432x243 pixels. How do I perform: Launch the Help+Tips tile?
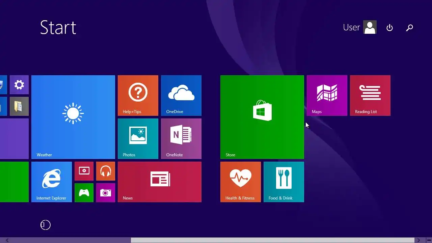click(x=138, y=96)
